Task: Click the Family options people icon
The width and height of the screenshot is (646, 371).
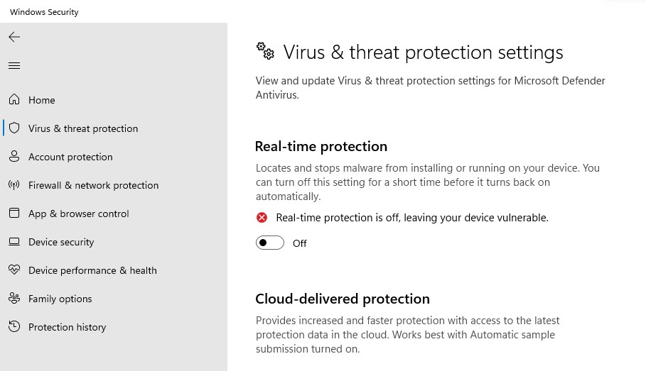Action: [x=14, y=299]
